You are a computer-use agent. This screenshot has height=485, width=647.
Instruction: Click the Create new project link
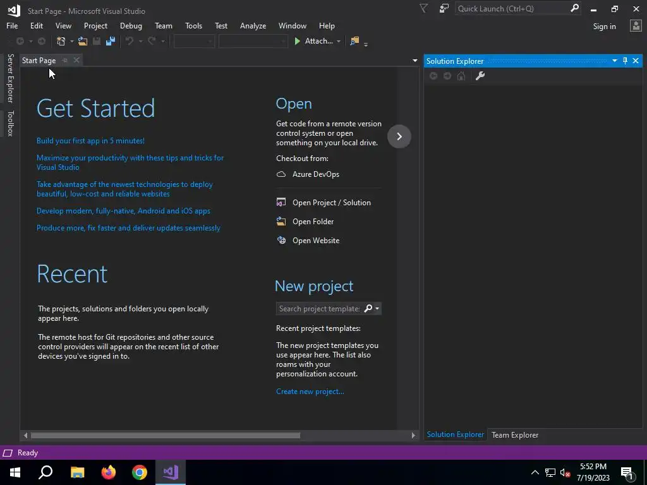click(x=310, y=392)
